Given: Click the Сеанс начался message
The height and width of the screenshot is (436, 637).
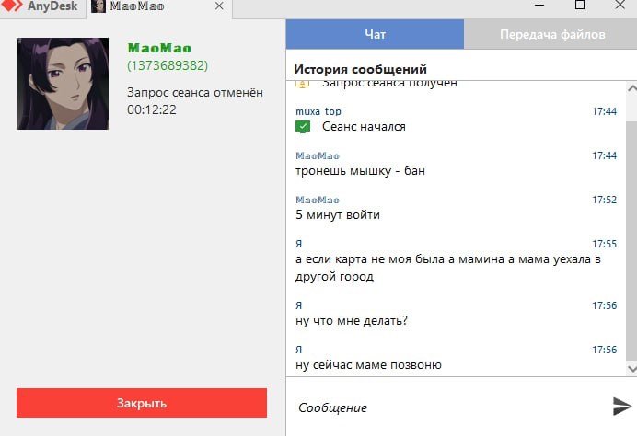Looking at the screenshot, I should click(364, 127).
